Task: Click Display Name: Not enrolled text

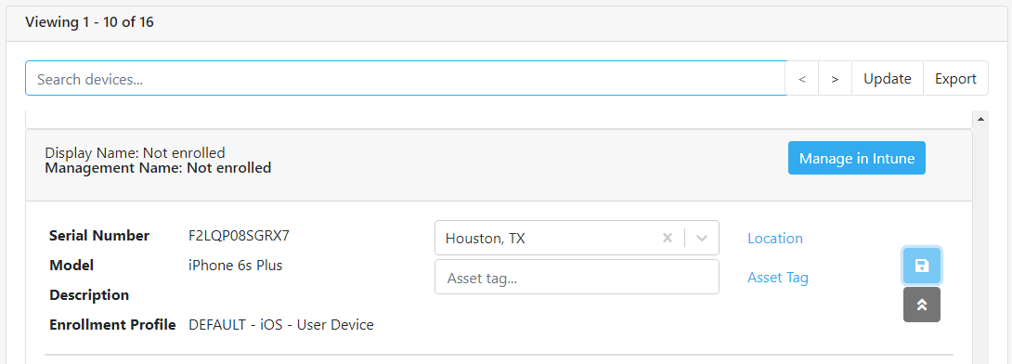Action: [x=135, y=153]
